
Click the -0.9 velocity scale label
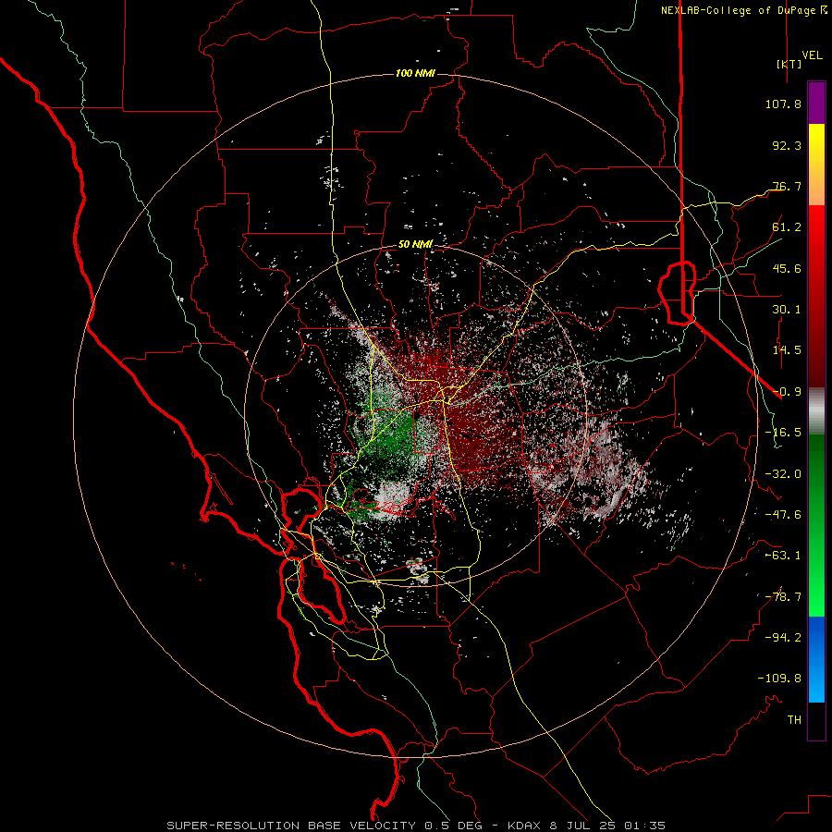point(787,392)
